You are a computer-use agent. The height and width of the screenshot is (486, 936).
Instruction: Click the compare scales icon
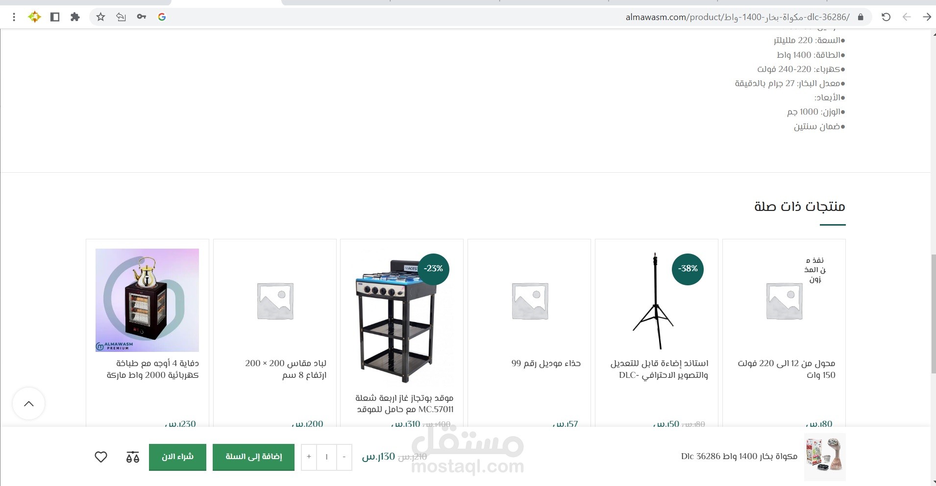pyautogui.click(x=133, y=457)
